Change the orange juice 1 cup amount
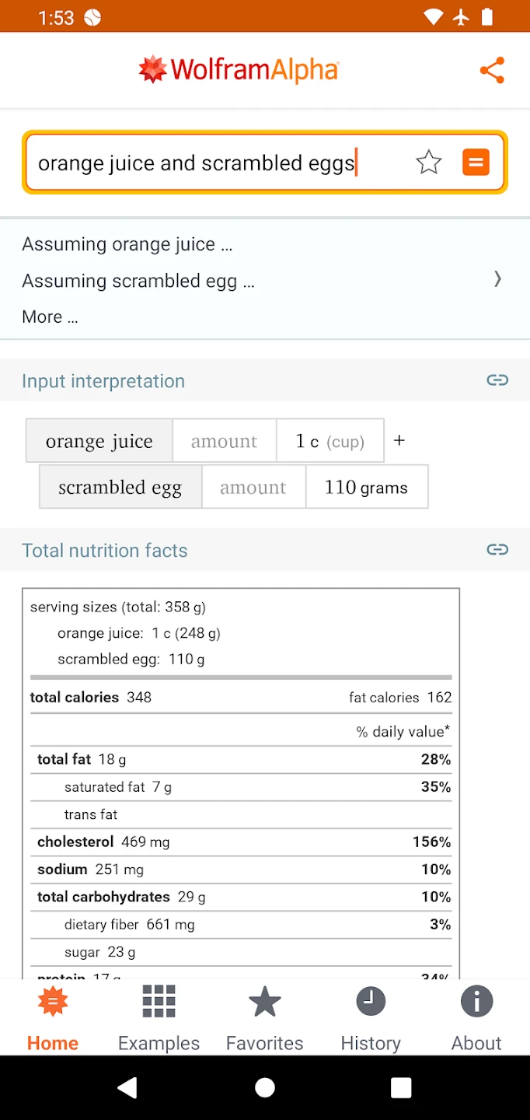Screen dimensions: 530x1120 pos(330,441)
